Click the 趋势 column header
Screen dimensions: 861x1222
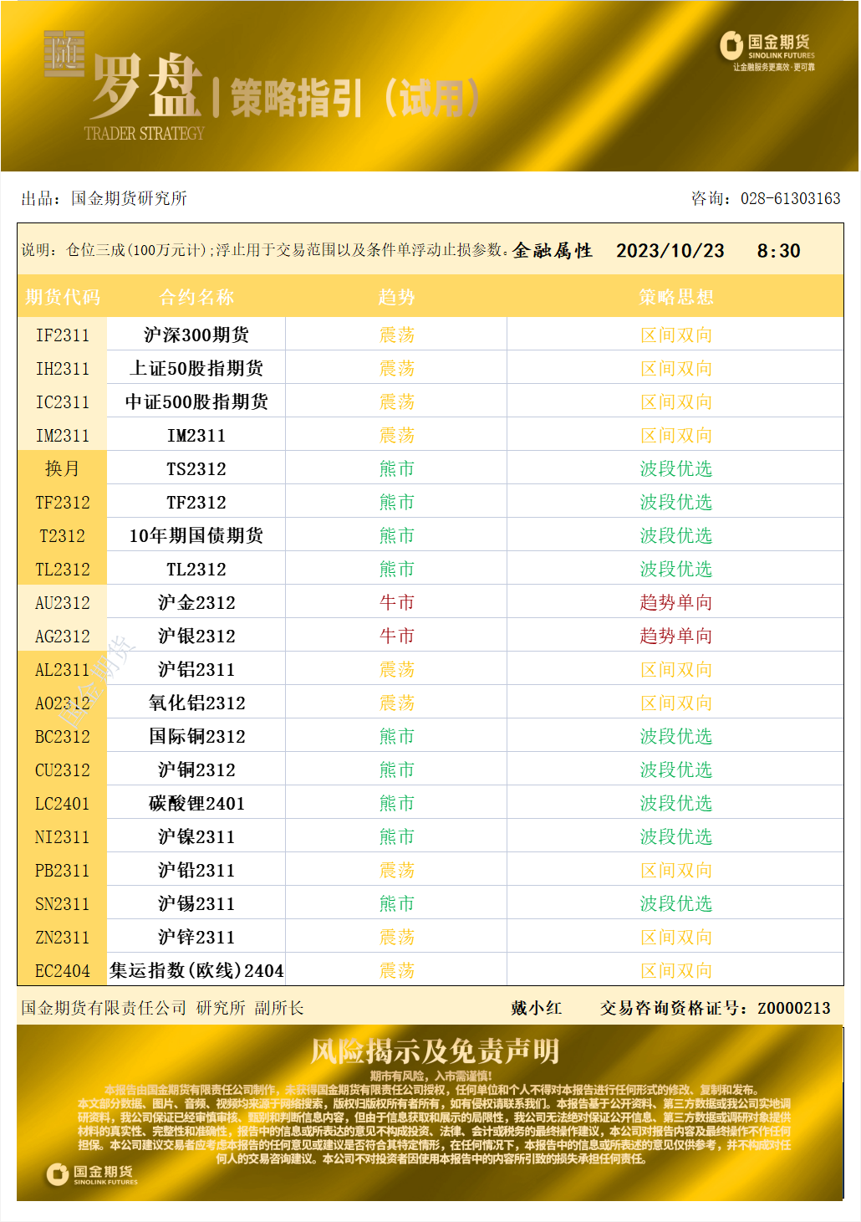[396, 297]
